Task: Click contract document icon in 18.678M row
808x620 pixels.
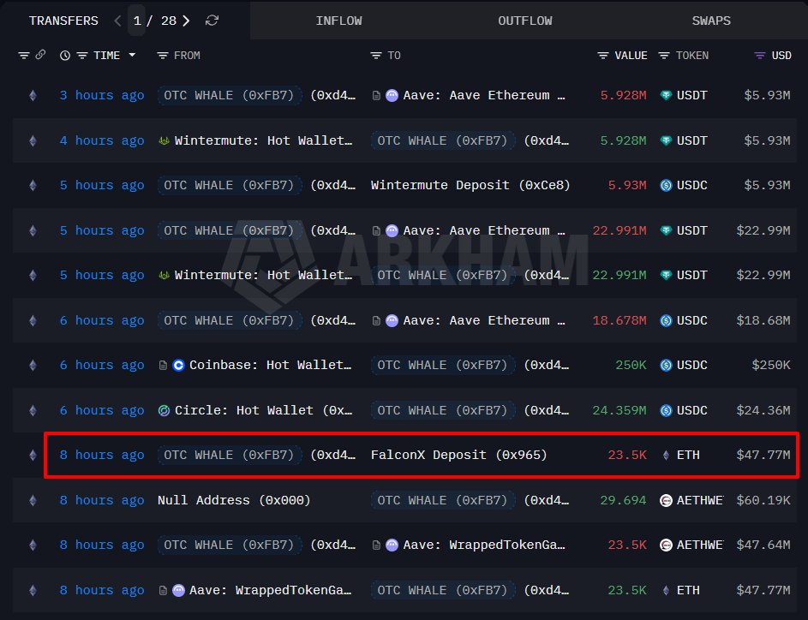Action: point(376,320)
